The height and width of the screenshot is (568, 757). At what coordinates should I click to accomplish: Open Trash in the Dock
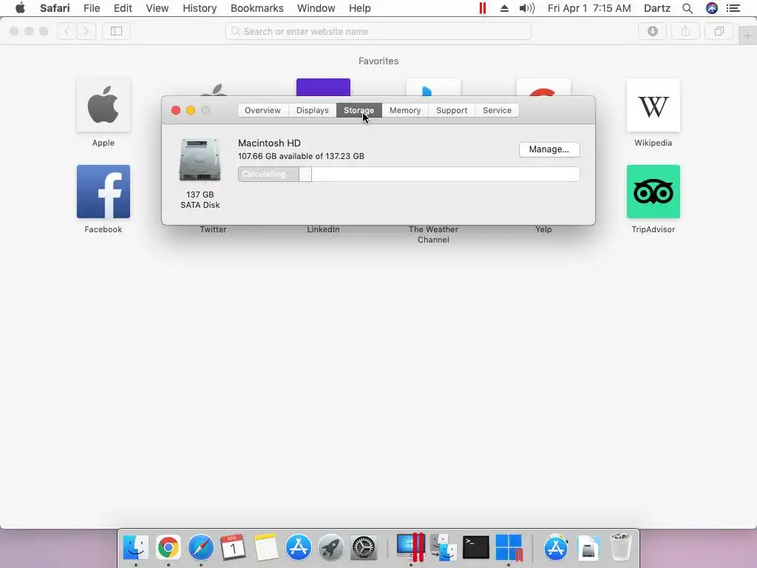click(x=621, y=547)
